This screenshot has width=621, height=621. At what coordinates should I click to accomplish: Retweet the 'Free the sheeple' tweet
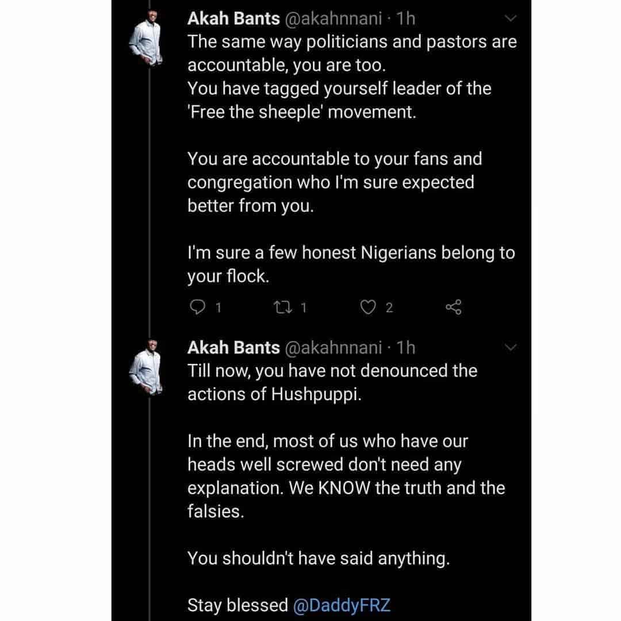(282, 308)
